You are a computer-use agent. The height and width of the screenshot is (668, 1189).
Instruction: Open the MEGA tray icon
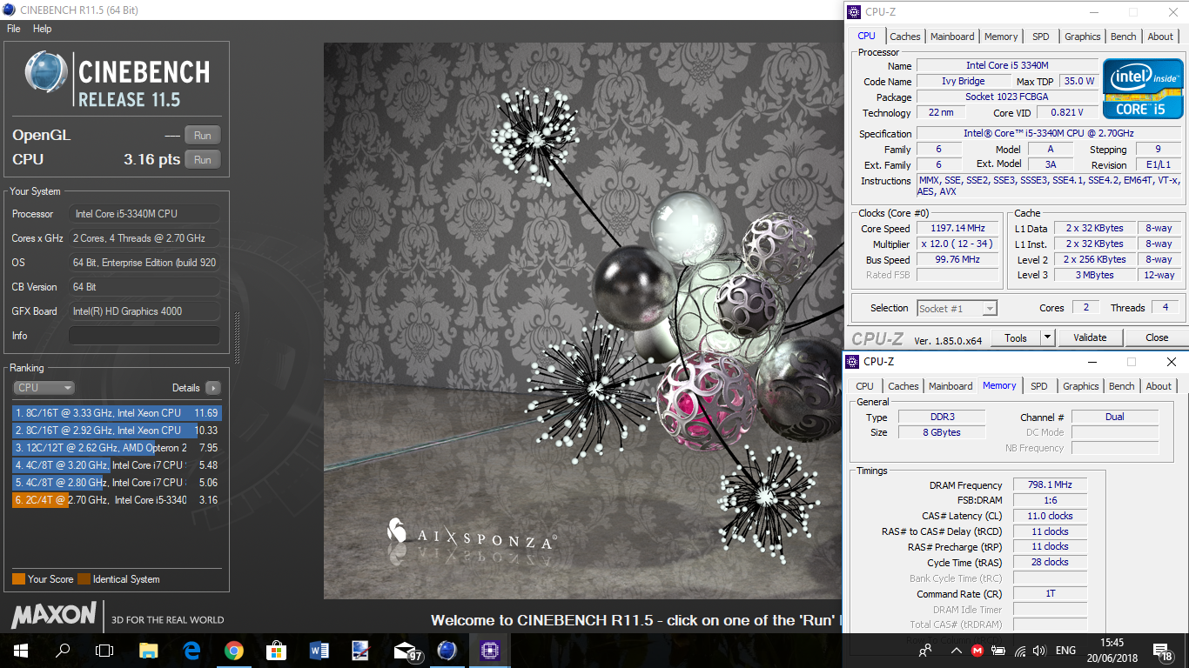[x=977, y=650]
